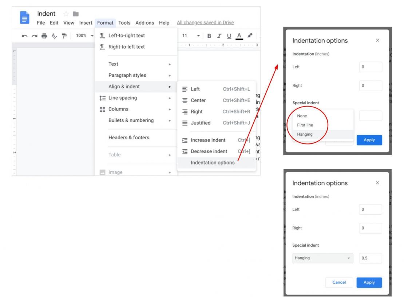
Task: Choose Indentation options from submenu
Action: pos(213,163)
